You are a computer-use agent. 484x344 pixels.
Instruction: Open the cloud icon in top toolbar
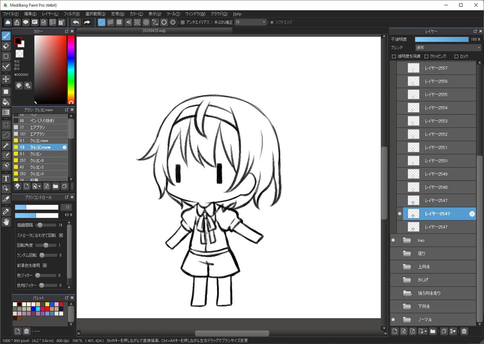pos(8,22)
